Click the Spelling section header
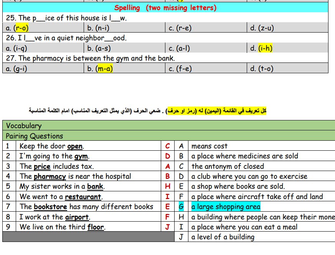 point(165,8)
